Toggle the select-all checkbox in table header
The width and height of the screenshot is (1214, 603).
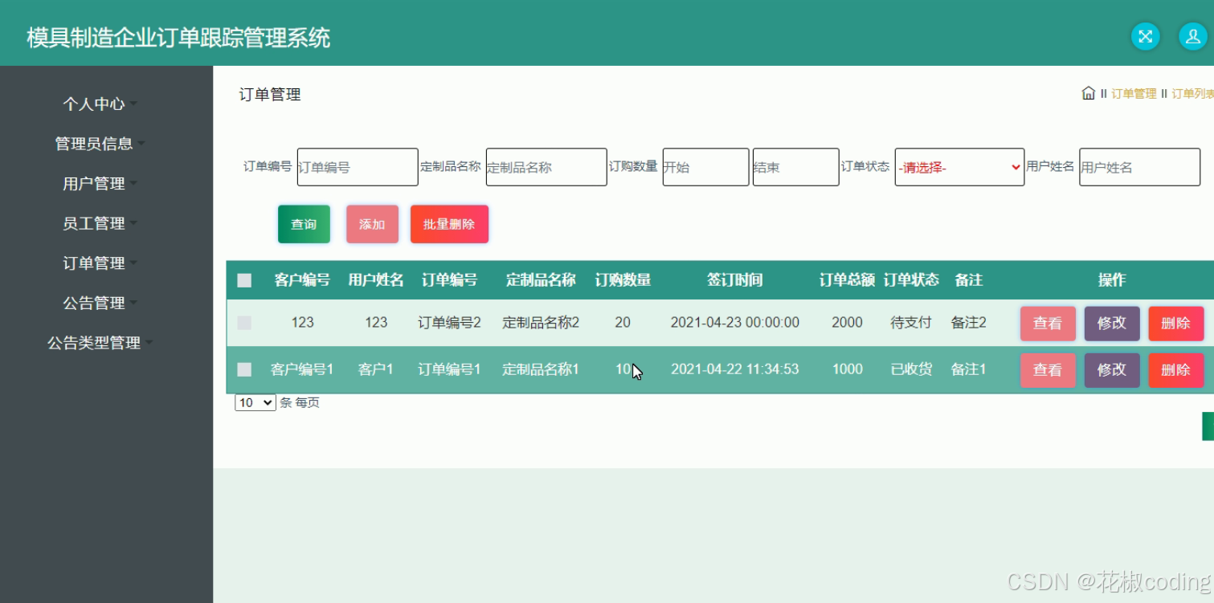[244, 280]
